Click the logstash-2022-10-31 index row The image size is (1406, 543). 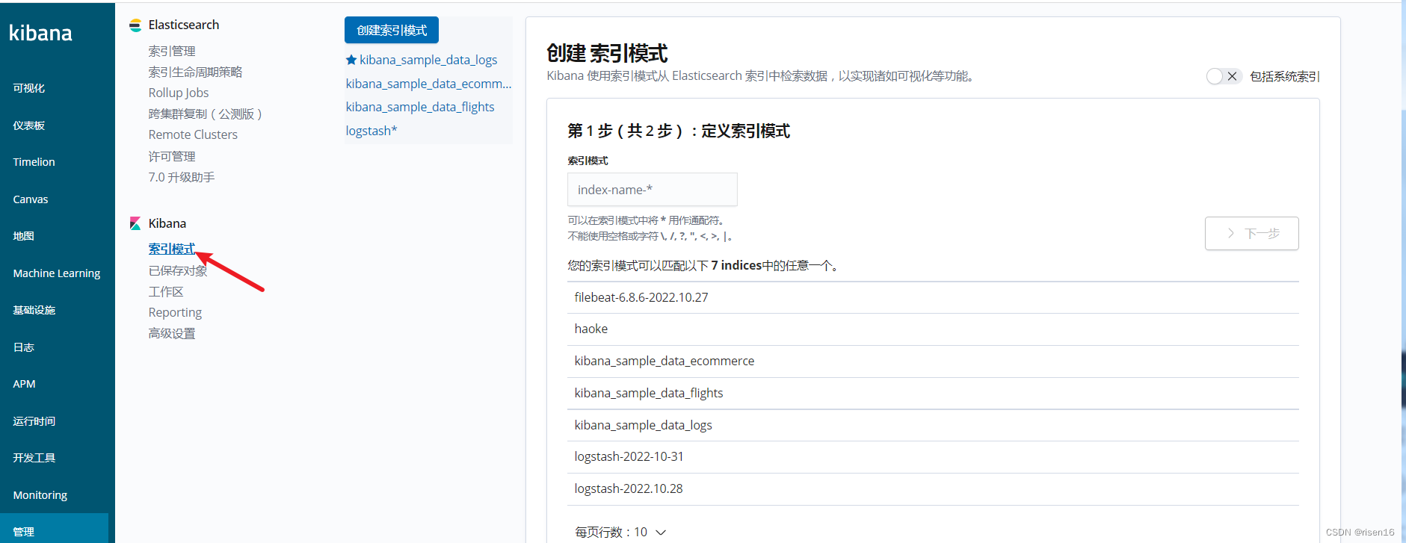[933, 456]
